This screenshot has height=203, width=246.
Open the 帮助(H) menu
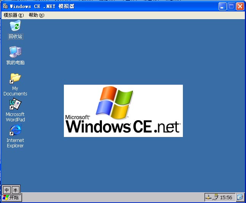coord(37,15)
